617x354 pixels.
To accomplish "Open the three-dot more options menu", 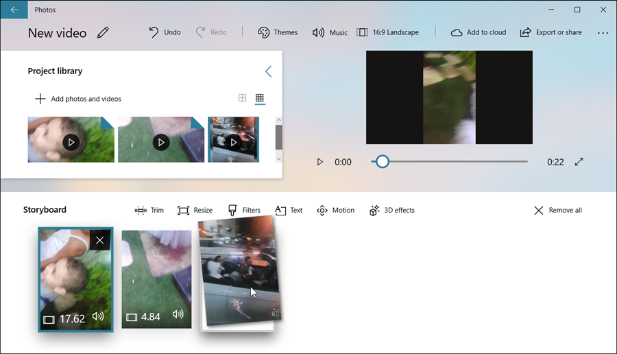I will tap(603, 33).
